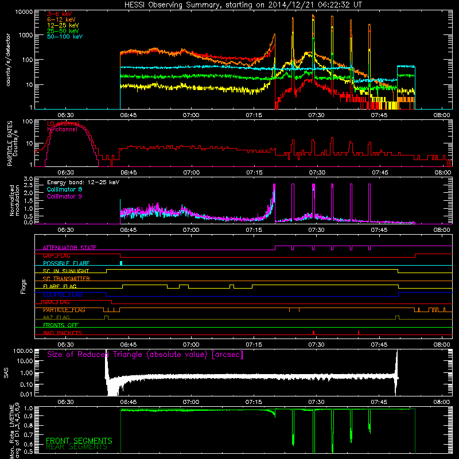This screenshot has width=459, height=459.
Task: Select the yellow 12-25 keV legend entry
Action: pyautogui.click(x=63, y=25)
